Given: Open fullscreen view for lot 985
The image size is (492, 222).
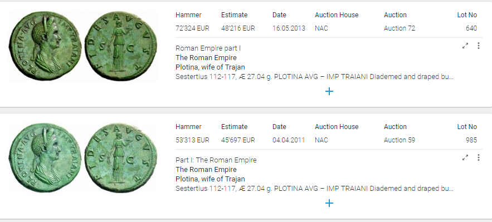Looking at the screenshot, I should (465, 158).
